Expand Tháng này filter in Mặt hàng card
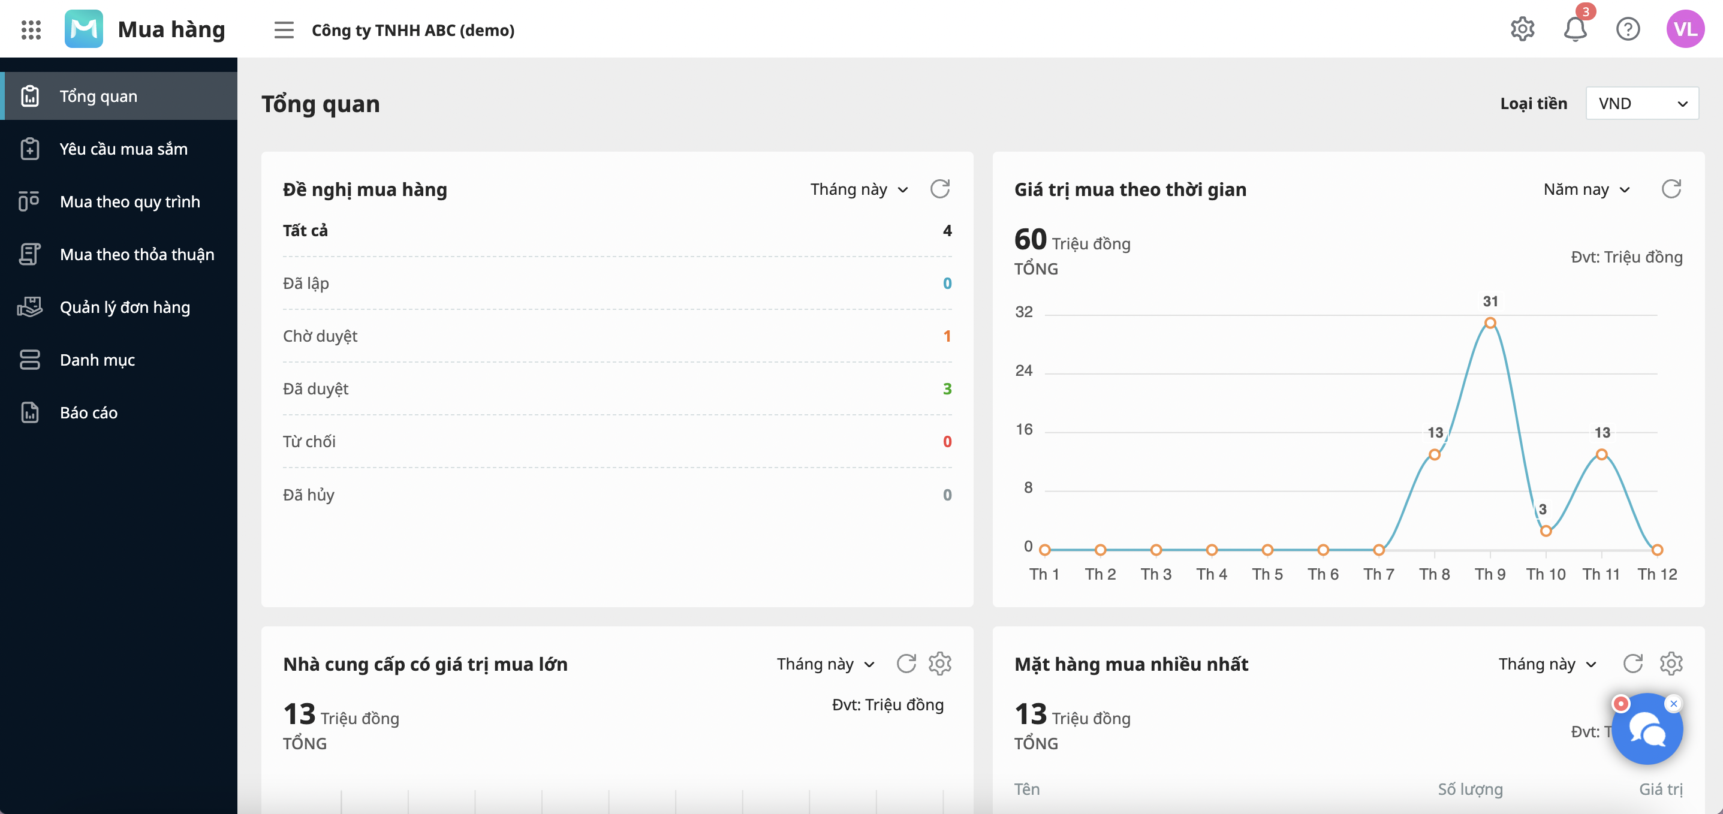Screen dimensions: 1723x814 [x=1548, y=664]
